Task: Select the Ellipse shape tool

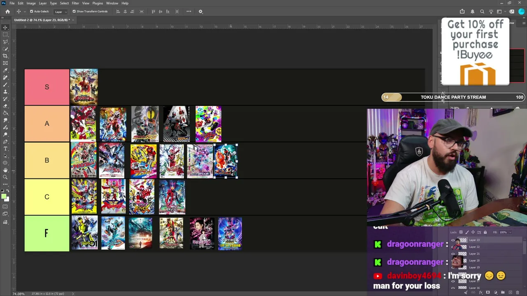Action: 5,163
